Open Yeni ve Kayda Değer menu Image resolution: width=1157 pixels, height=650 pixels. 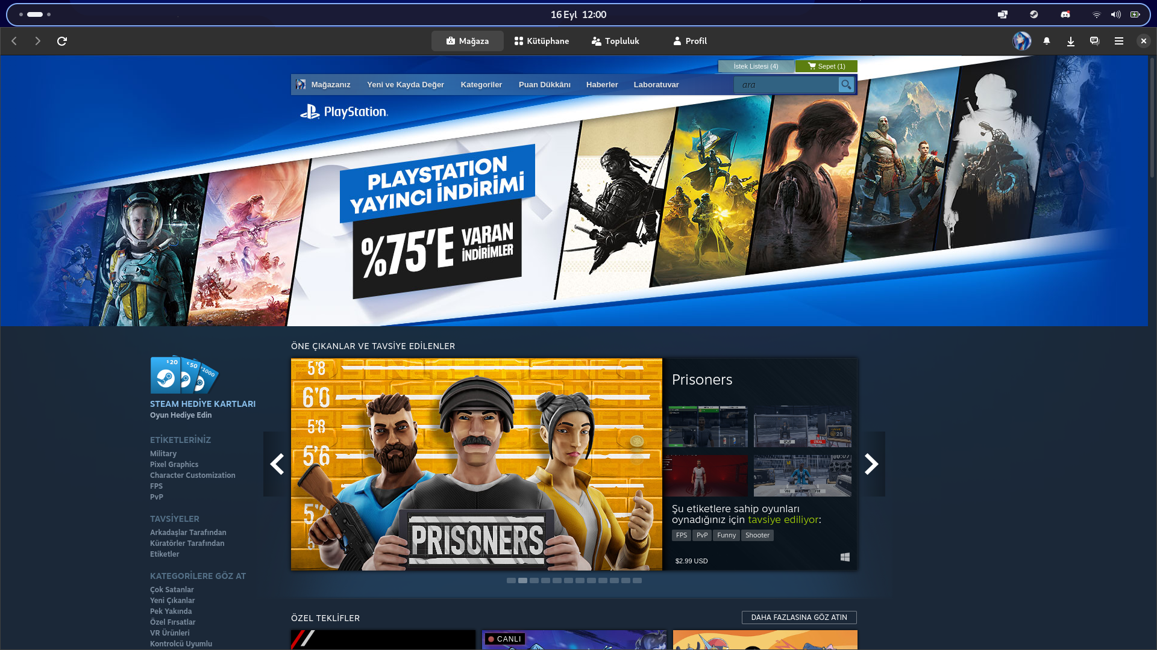click(x=406, y=85)
